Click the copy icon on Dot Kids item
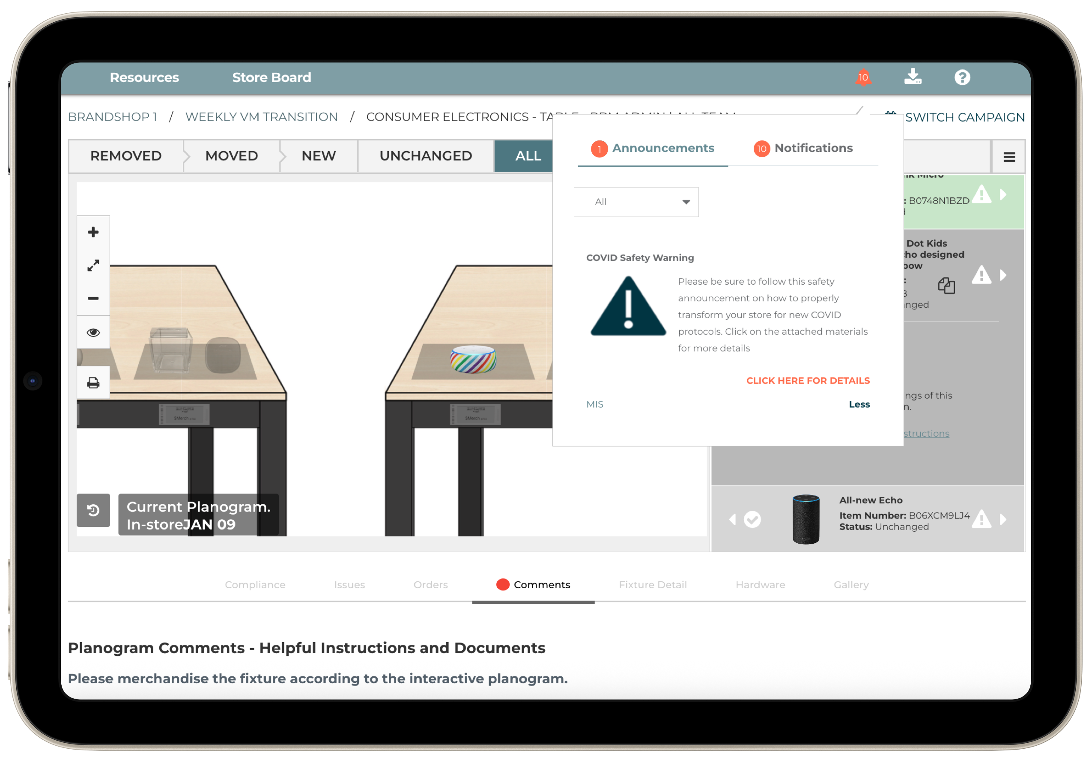 click(x=946, y=285)
